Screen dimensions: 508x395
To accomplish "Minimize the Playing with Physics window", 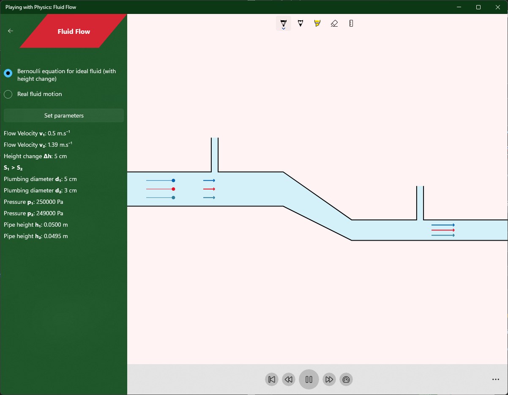I will (x=459, y=7).
